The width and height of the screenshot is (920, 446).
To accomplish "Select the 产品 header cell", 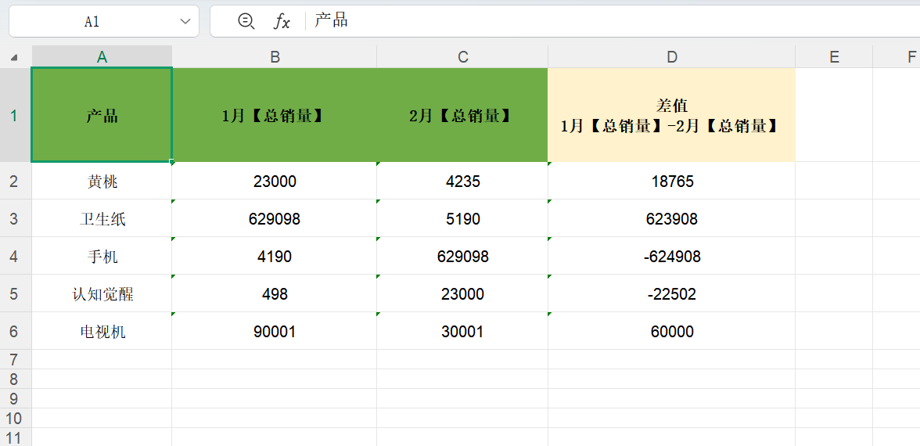I will [102, 116].
